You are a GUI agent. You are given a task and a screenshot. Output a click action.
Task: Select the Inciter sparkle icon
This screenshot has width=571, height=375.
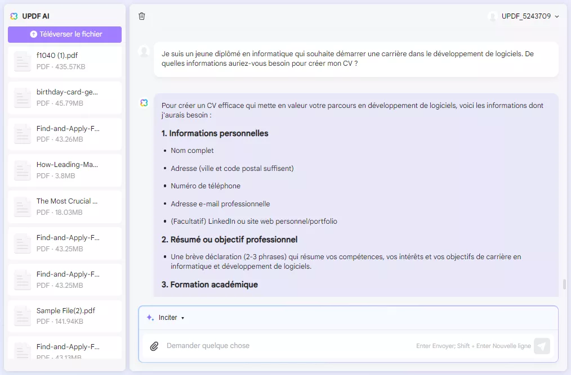149,317
